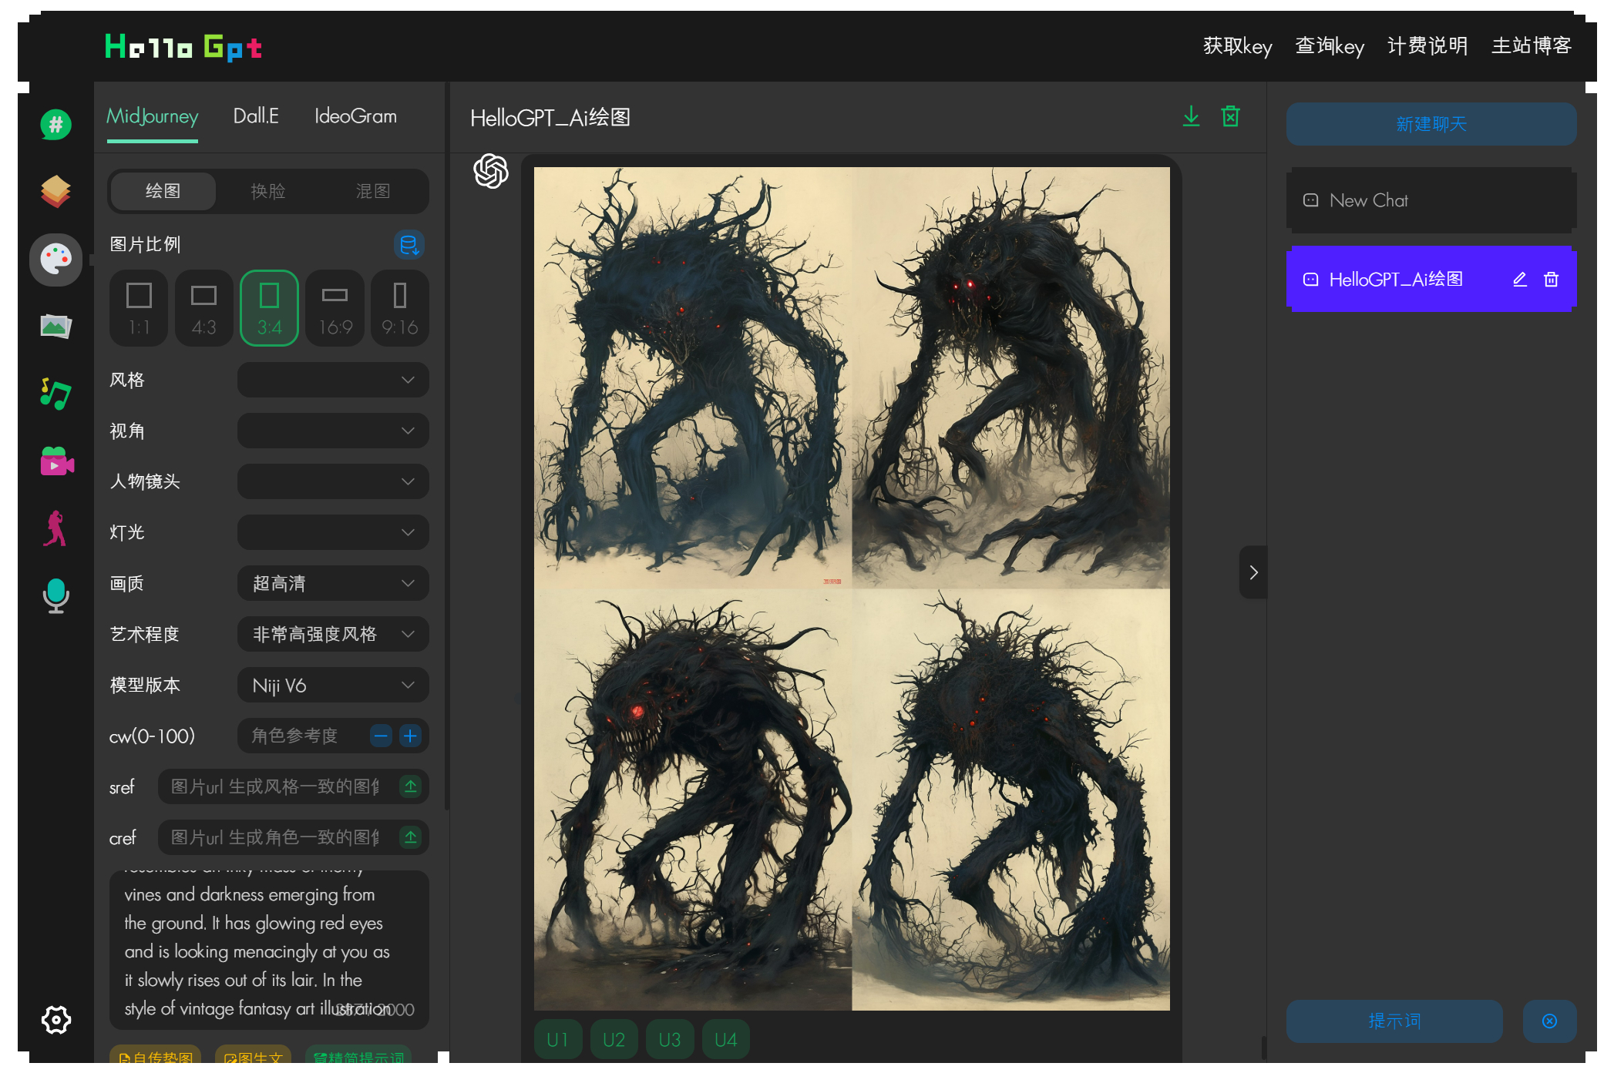The height and width of the screenshot is (1073, 1614).
Task: Open the 视角 dropdown
Action: click(x=333, y=431)
